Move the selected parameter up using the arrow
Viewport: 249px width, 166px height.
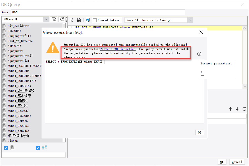coord(231,109)
